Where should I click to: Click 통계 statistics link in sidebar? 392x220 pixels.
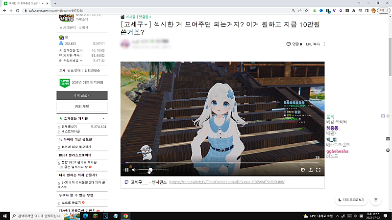pos(83,27)
